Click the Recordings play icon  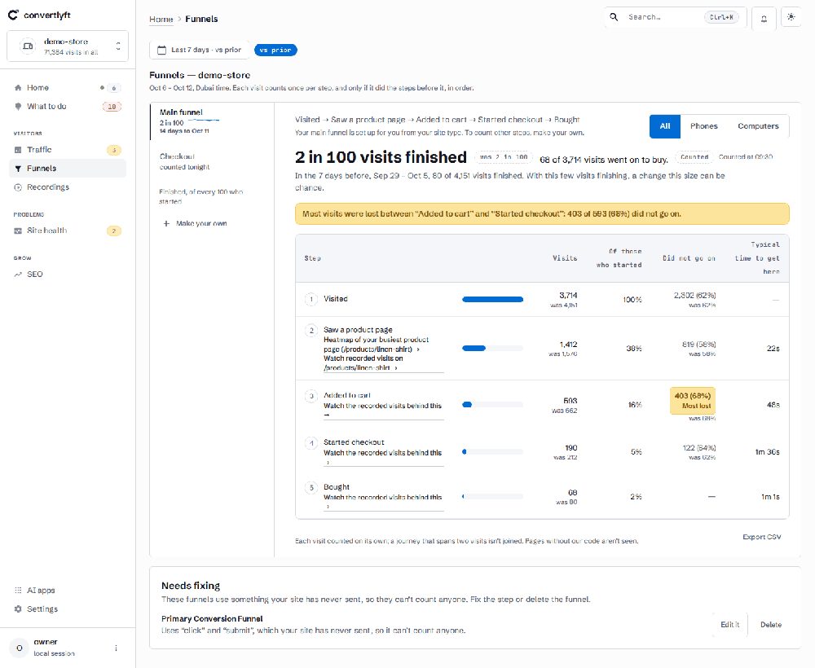(x=18, y=187)
